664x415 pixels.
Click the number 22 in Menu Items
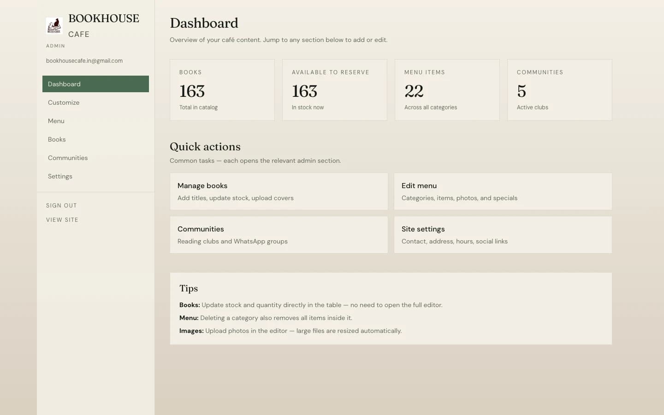(x=414, y=91)
